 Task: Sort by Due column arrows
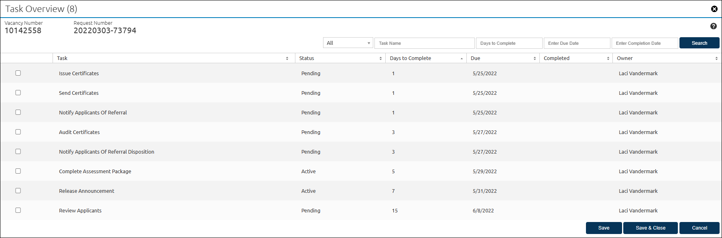pos(535,58)
